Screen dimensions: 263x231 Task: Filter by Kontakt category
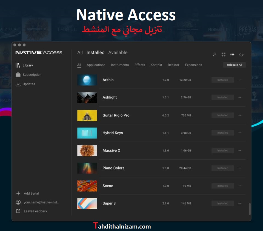tap(156, 65)
